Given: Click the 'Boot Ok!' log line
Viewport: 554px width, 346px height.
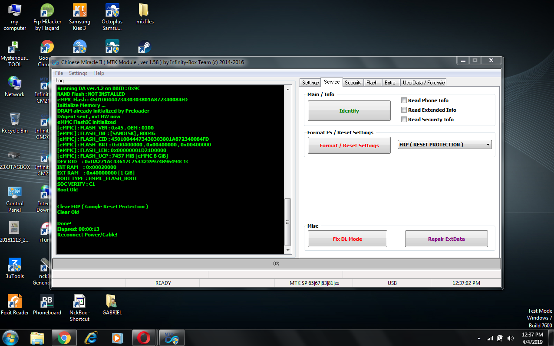Looking at the screenshot, I should [67, 190].
